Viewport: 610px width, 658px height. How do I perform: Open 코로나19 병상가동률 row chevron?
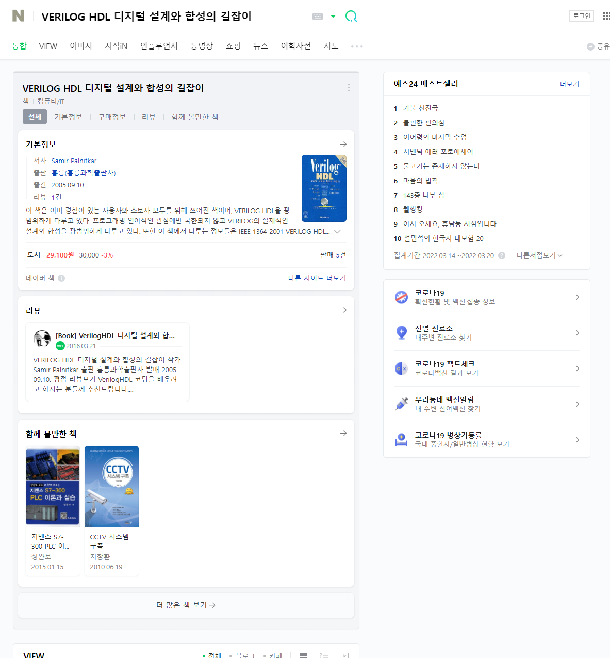click(578, 440)
